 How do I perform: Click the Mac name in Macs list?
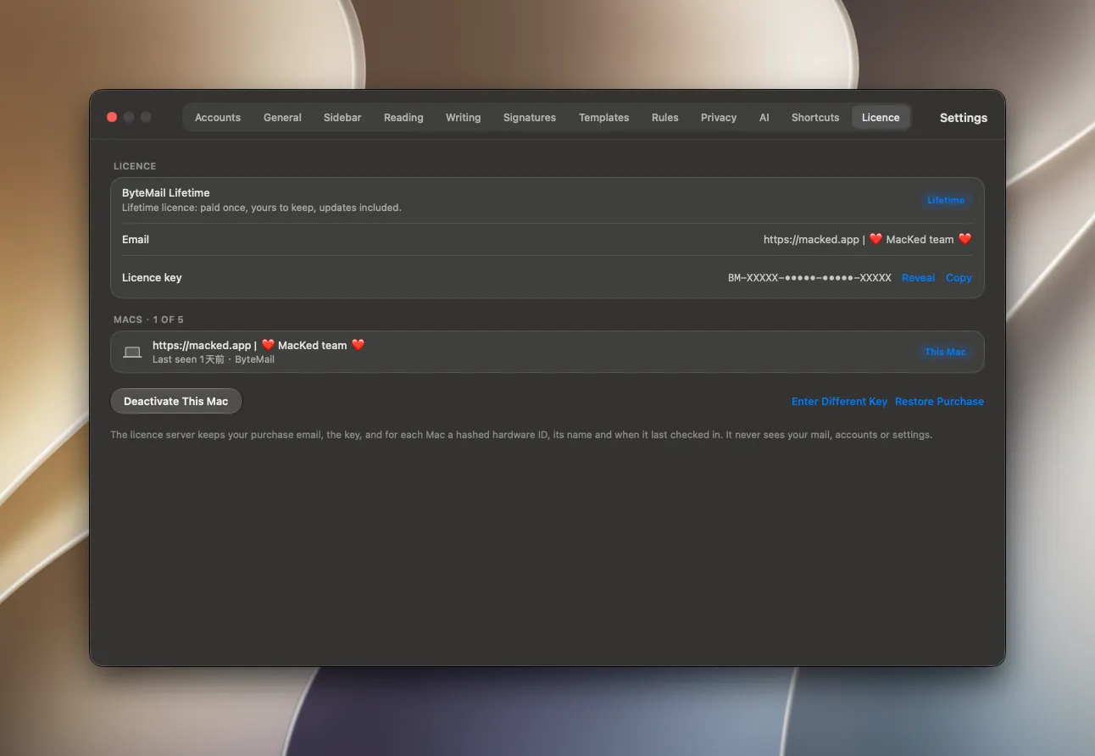(258, 345)
